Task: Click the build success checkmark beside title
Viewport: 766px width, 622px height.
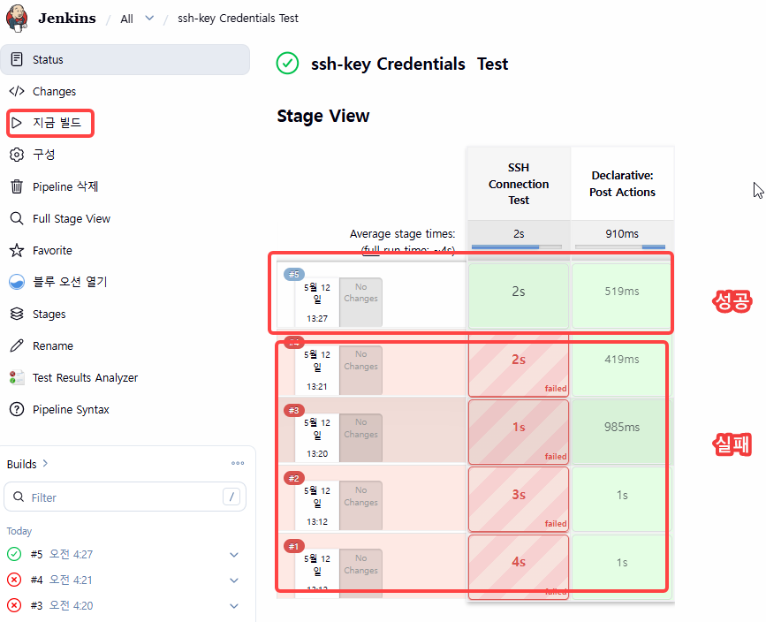Action: (287, 64)
